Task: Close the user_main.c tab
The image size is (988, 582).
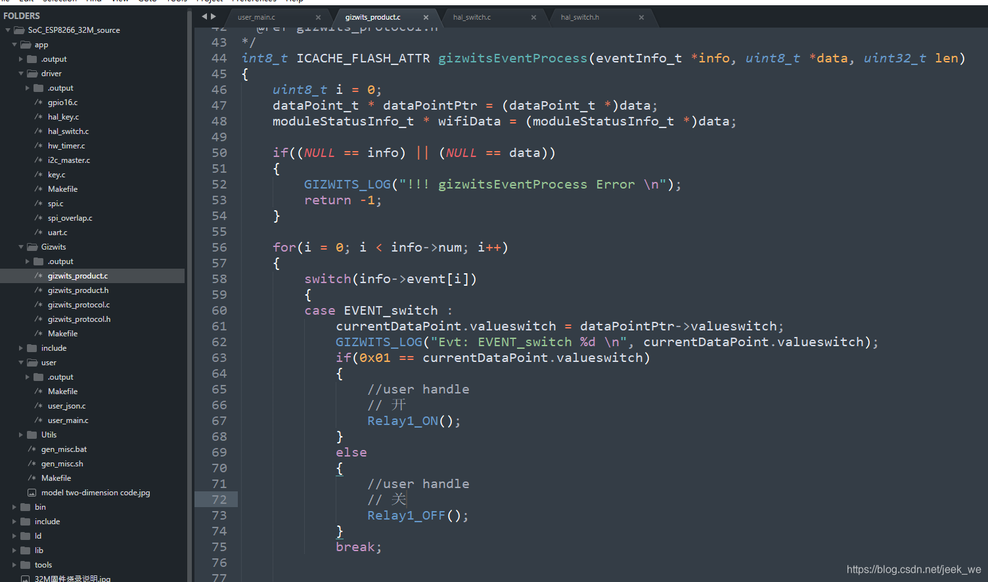Action: pyautogui.click(x=319, y=17)
